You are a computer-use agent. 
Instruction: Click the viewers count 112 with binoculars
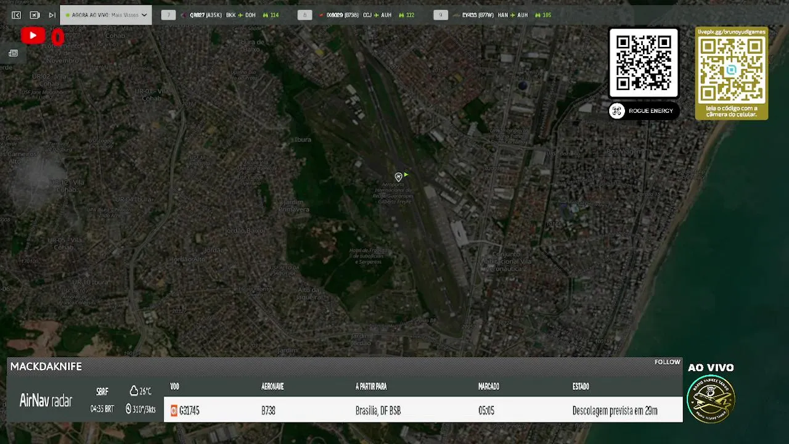pyautogui.click(x=406, y=15)
